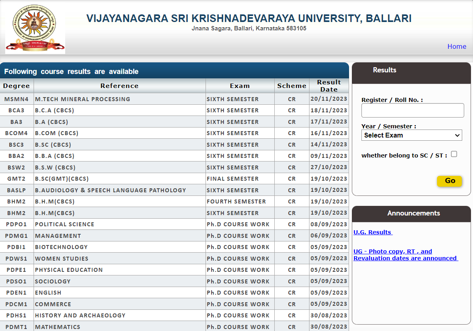Viewport: 473px width, 331px height.
Task: Click the B.S.W (CBCS) reference
Action: pos(55,167)
